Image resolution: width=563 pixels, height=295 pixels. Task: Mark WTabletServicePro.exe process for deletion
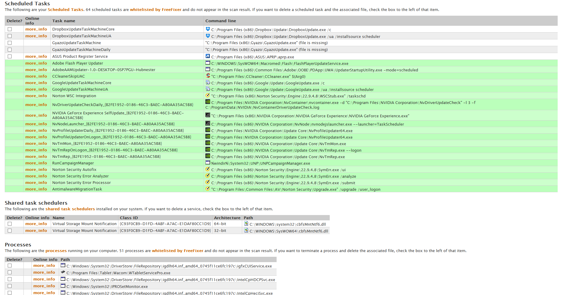click(9, 272)
